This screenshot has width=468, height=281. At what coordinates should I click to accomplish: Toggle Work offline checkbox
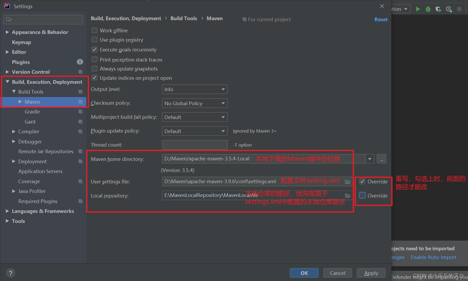[95, 30]
